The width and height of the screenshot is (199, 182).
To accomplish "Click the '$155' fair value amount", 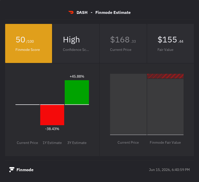I will (x=167, y=40).
